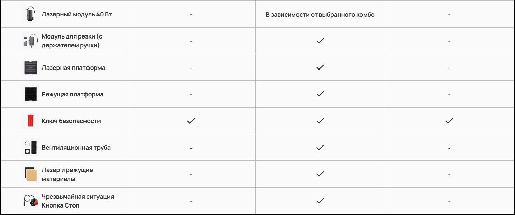Click the laser and cutting materials icon
Screen dimensions: 515x215
30,174
